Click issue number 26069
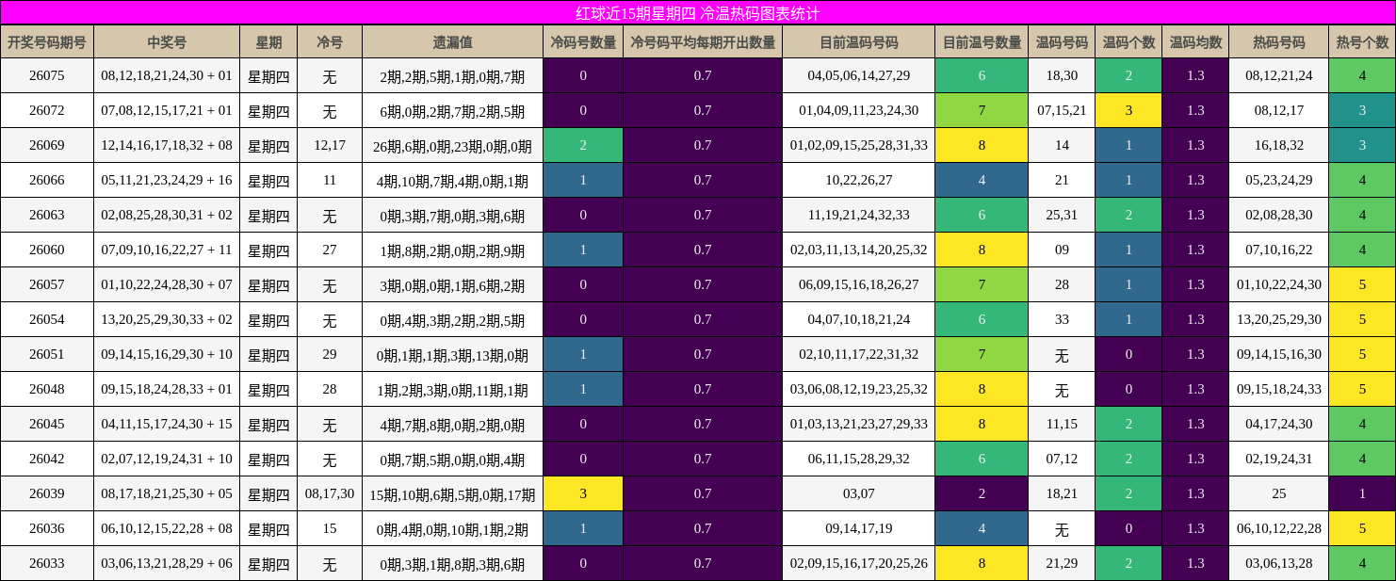This screenshot has width=1396, height=581. (47, 145)
